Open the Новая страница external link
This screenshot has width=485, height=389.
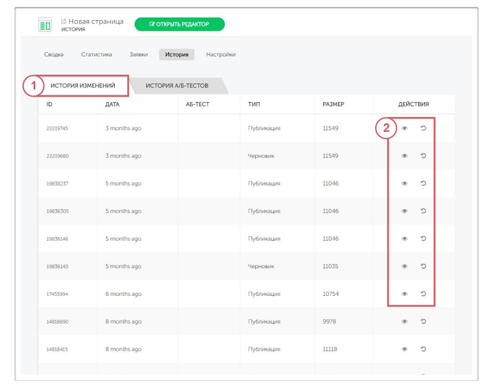point(64,22)
